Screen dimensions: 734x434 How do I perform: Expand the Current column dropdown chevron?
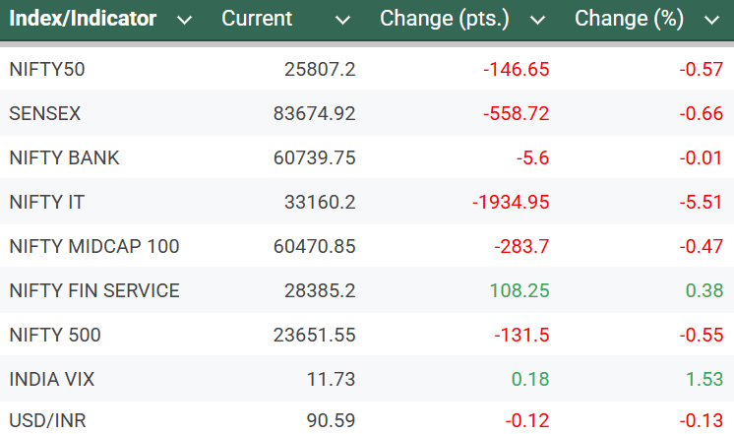pyautogui.click(x=342, y=20)
